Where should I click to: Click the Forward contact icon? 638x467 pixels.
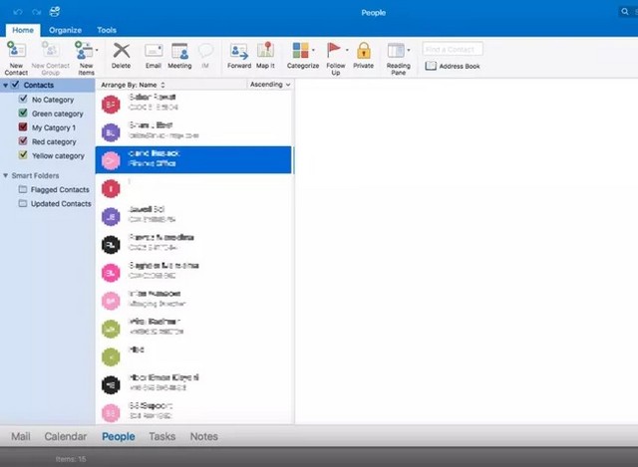pos(239,52)
